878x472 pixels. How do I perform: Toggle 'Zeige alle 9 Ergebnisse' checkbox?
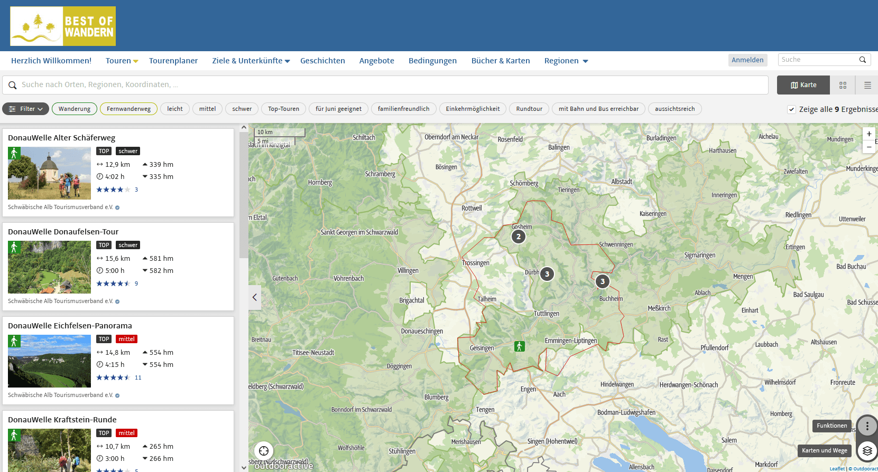(x=791, y=109)
